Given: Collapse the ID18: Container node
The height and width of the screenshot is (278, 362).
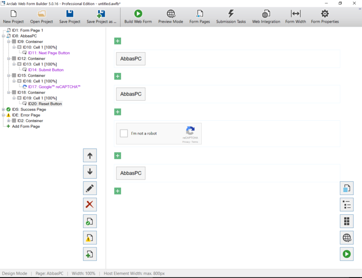Looking at the screenshot, I should point(8,92).
